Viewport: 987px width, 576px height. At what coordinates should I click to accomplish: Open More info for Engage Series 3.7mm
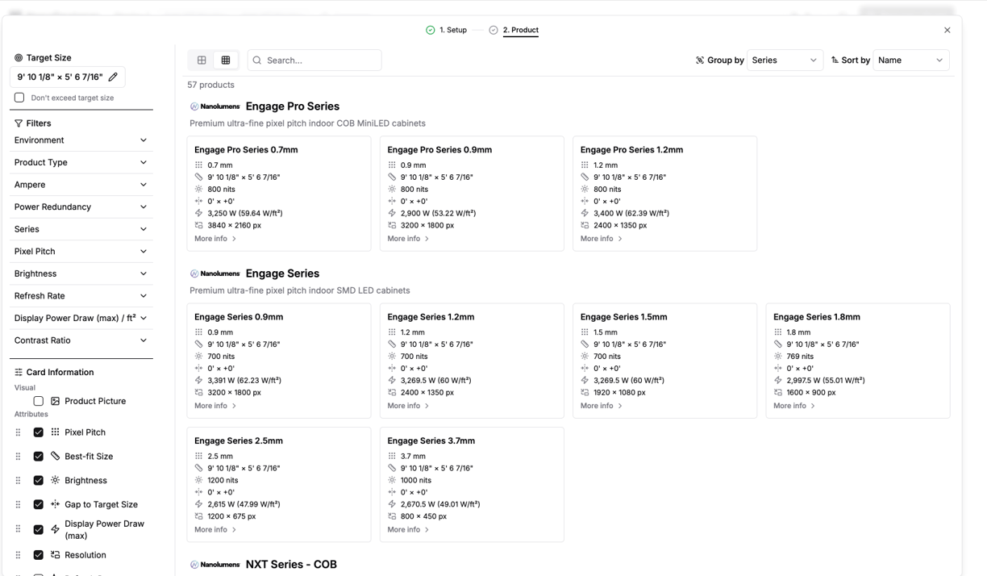(x=408, y=530)
